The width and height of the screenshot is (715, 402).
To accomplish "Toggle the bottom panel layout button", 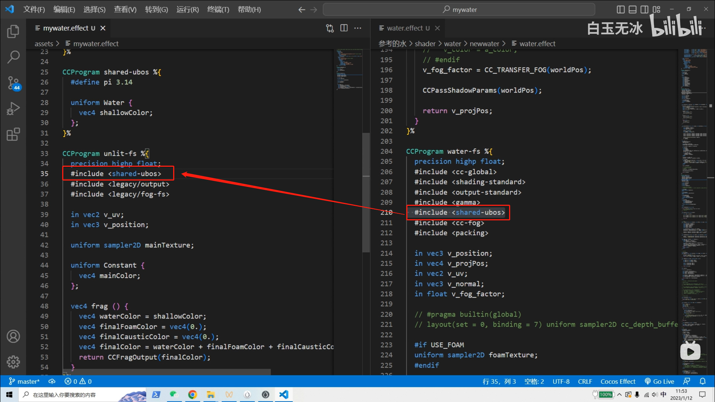I will 632,9.
